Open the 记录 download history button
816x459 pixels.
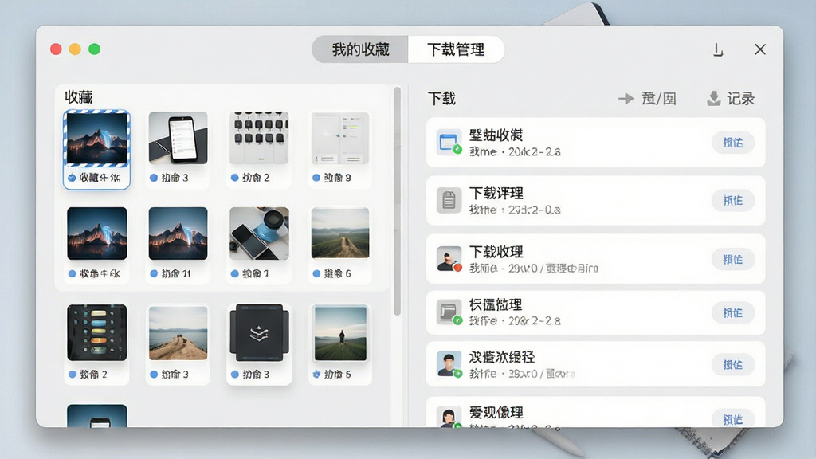coord(731,98)
